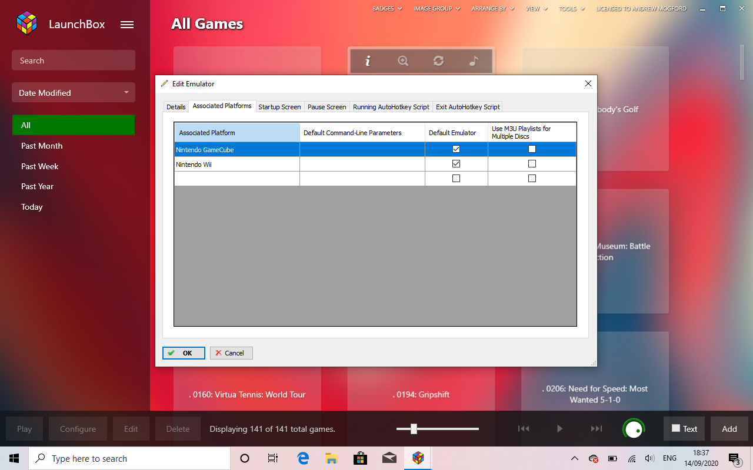
Task: Adjust the image size slider
Action: click(438, 429)
